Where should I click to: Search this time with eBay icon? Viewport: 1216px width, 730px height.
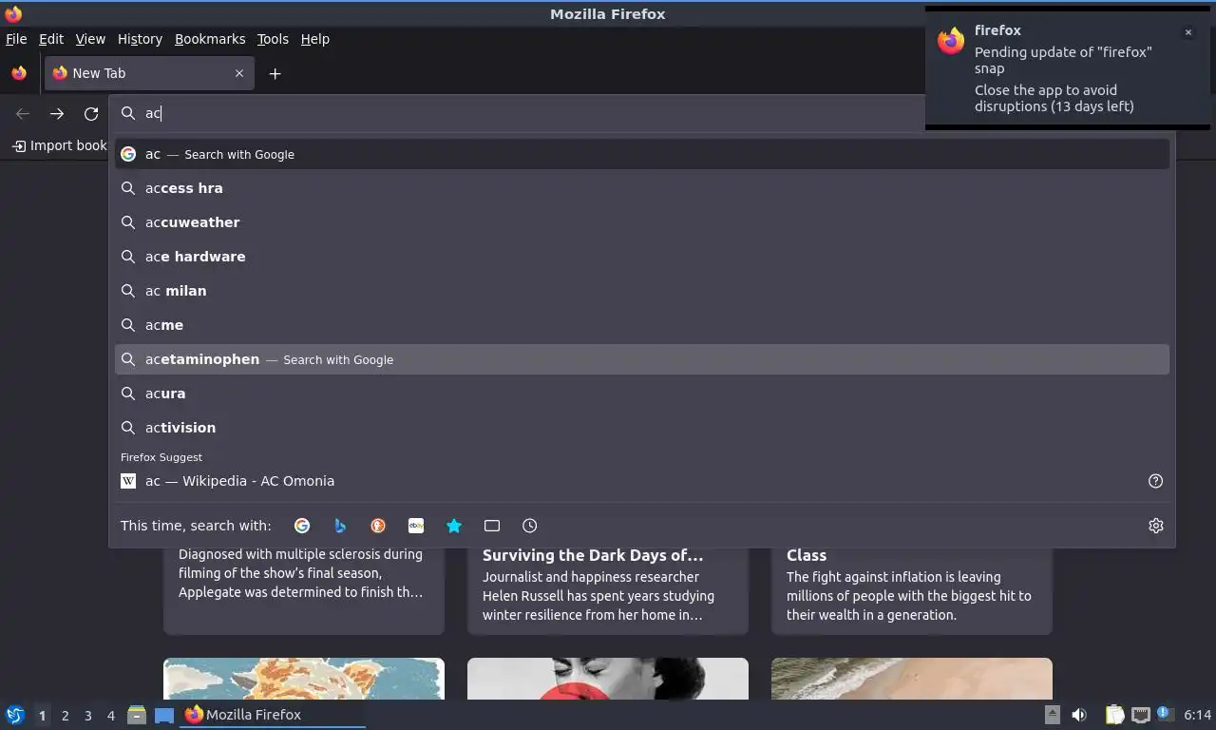tap(416, 526)
